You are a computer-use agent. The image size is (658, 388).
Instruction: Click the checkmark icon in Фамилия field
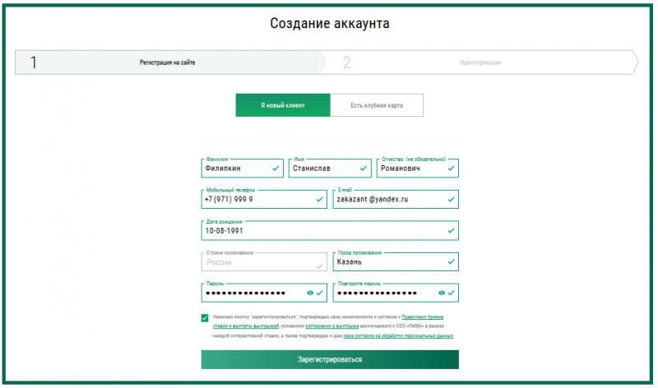[x=276, y=169]
